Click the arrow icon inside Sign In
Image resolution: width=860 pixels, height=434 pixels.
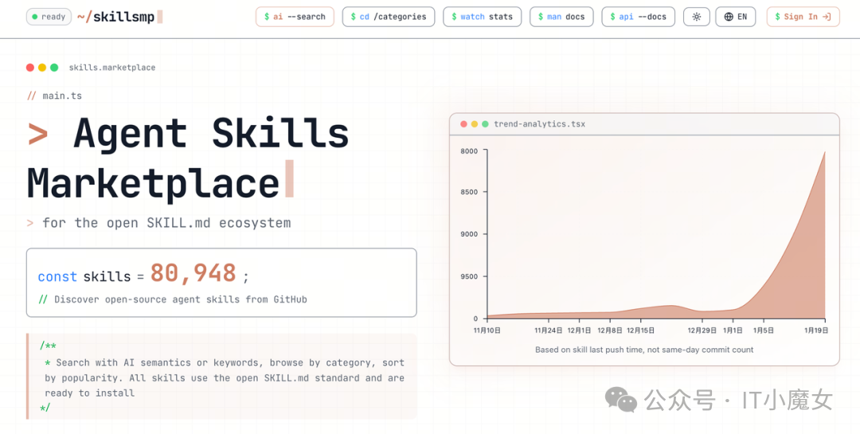pos(827,17)
